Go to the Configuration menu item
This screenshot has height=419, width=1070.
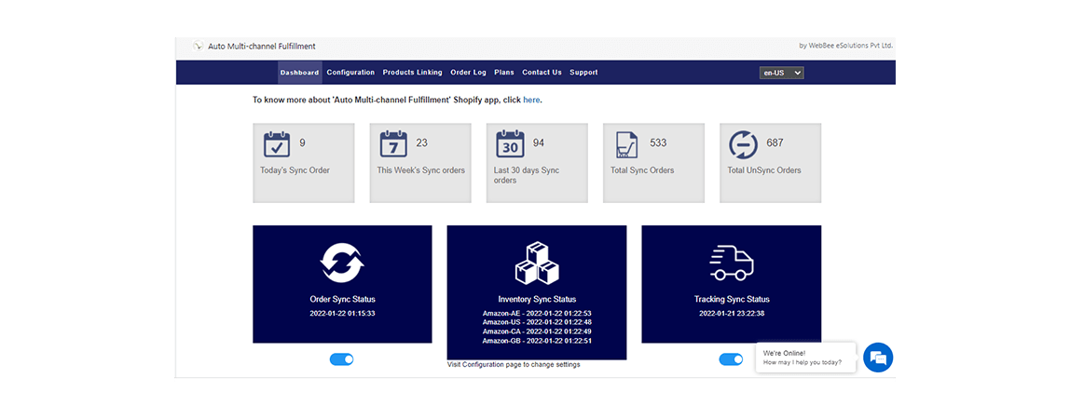(350, 73)
